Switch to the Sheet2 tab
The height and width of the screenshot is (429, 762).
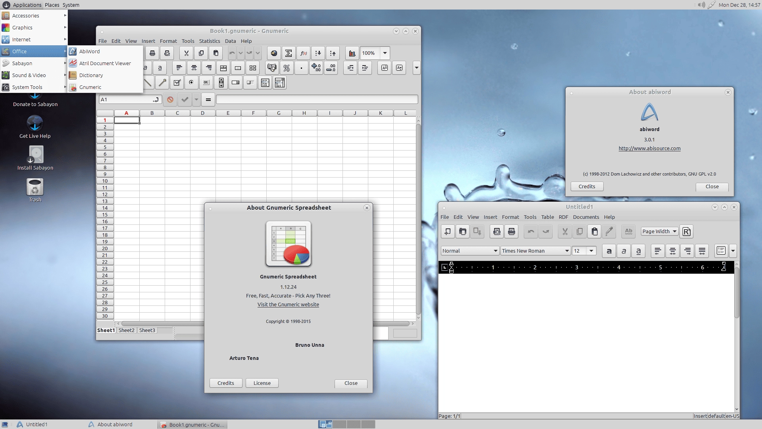(x=127, y=330)
